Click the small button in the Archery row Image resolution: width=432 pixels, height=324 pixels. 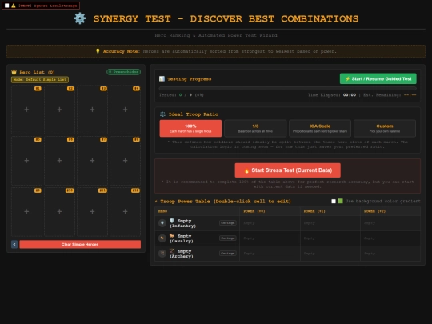coord(227,253)
